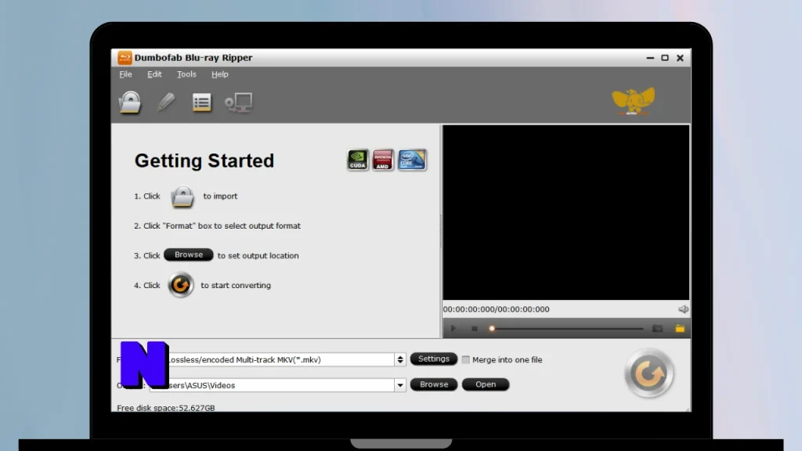Expand the Output path dropdown arrow

(400, 385)
